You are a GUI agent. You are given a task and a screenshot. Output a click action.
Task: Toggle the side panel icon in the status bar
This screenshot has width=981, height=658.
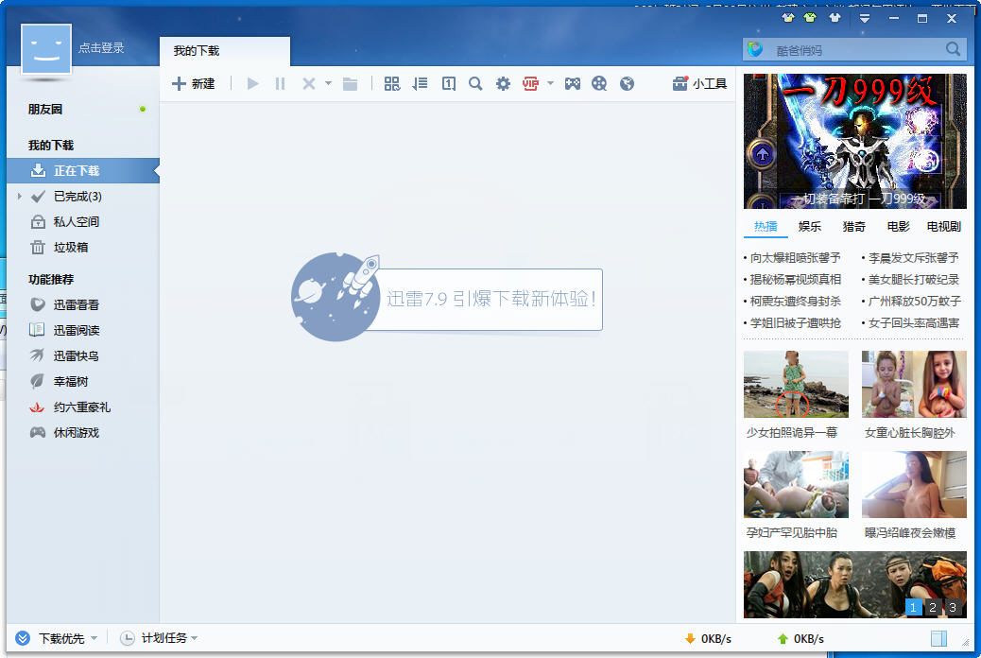938,638
